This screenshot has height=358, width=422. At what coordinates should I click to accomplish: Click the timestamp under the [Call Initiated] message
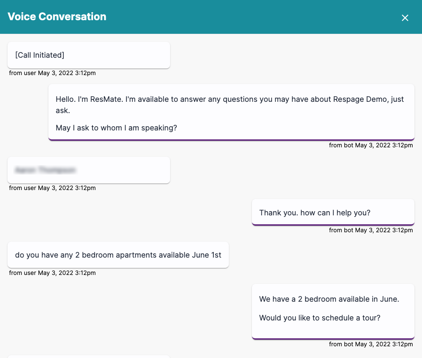click(52, 73)
